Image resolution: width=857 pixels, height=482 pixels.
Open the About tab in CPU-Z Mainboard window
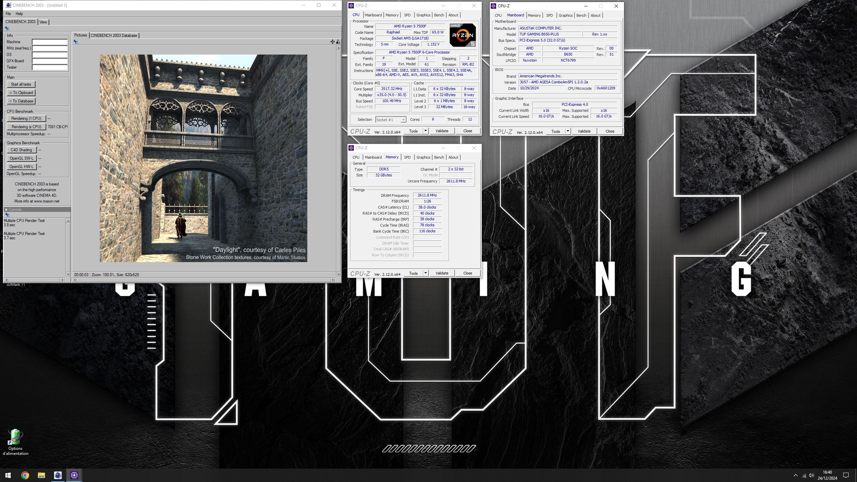point(595,15)
